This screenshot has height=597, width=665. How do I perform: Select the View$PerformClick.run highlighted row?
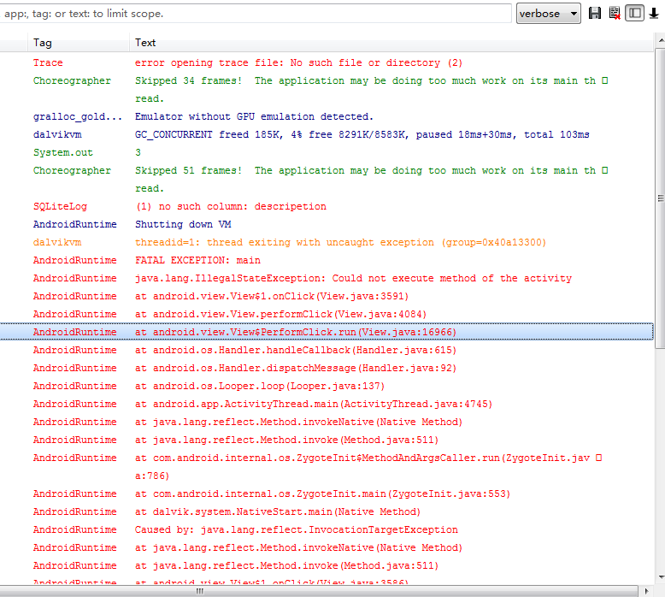[327, 332]
